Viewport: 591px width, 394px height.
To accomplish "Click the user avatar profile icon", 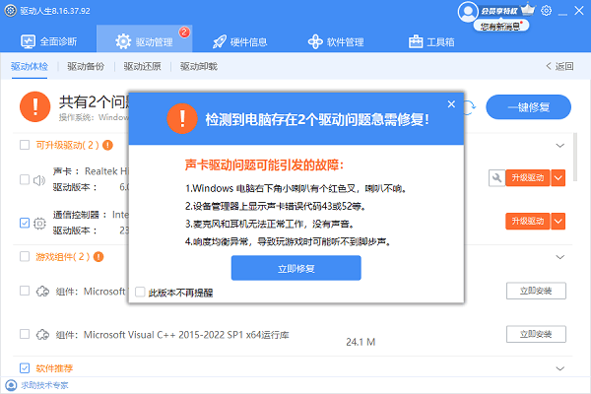I will coord(467,12).
